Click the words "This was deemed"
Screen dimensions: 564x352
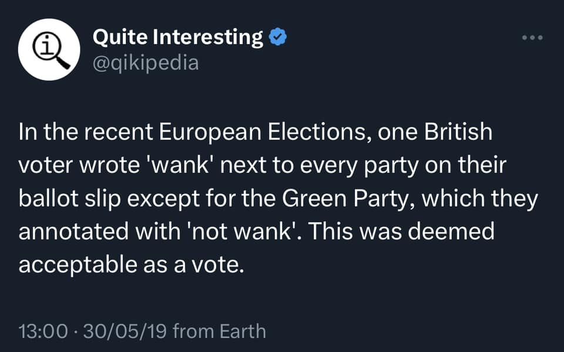(401, 232)
